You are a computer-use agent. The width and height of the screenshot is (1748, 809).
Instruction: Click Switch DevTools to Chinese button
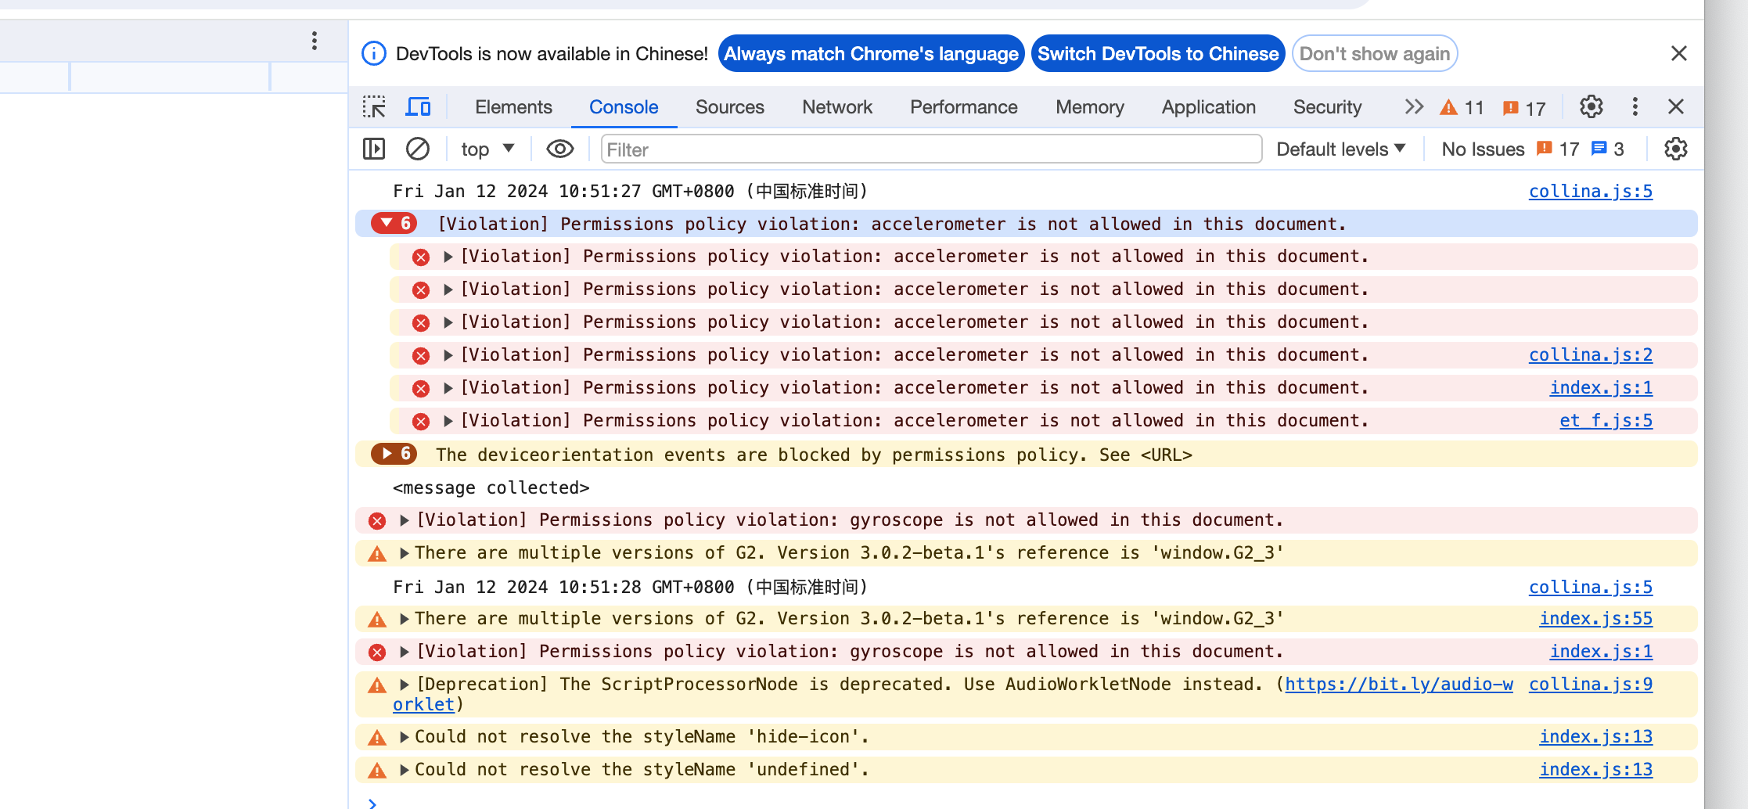coord(1158,53)
